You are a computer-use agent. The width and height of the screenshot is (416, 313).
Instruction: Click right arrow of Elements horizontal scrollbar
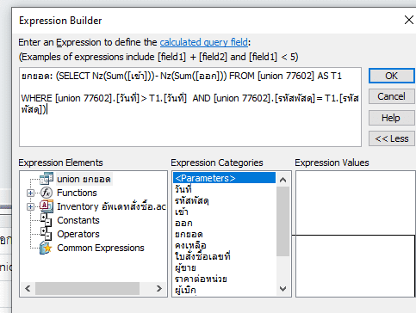click(x=159, y=288)
